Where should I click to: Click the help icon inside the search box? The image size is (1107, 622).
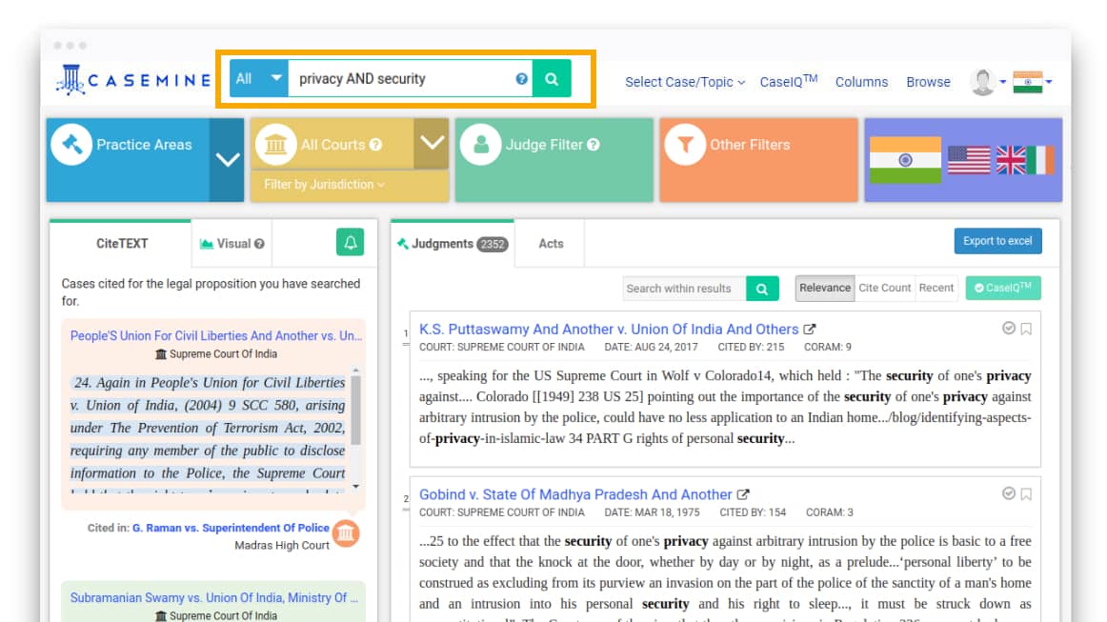pyautogui.click(x=521, y=79)
